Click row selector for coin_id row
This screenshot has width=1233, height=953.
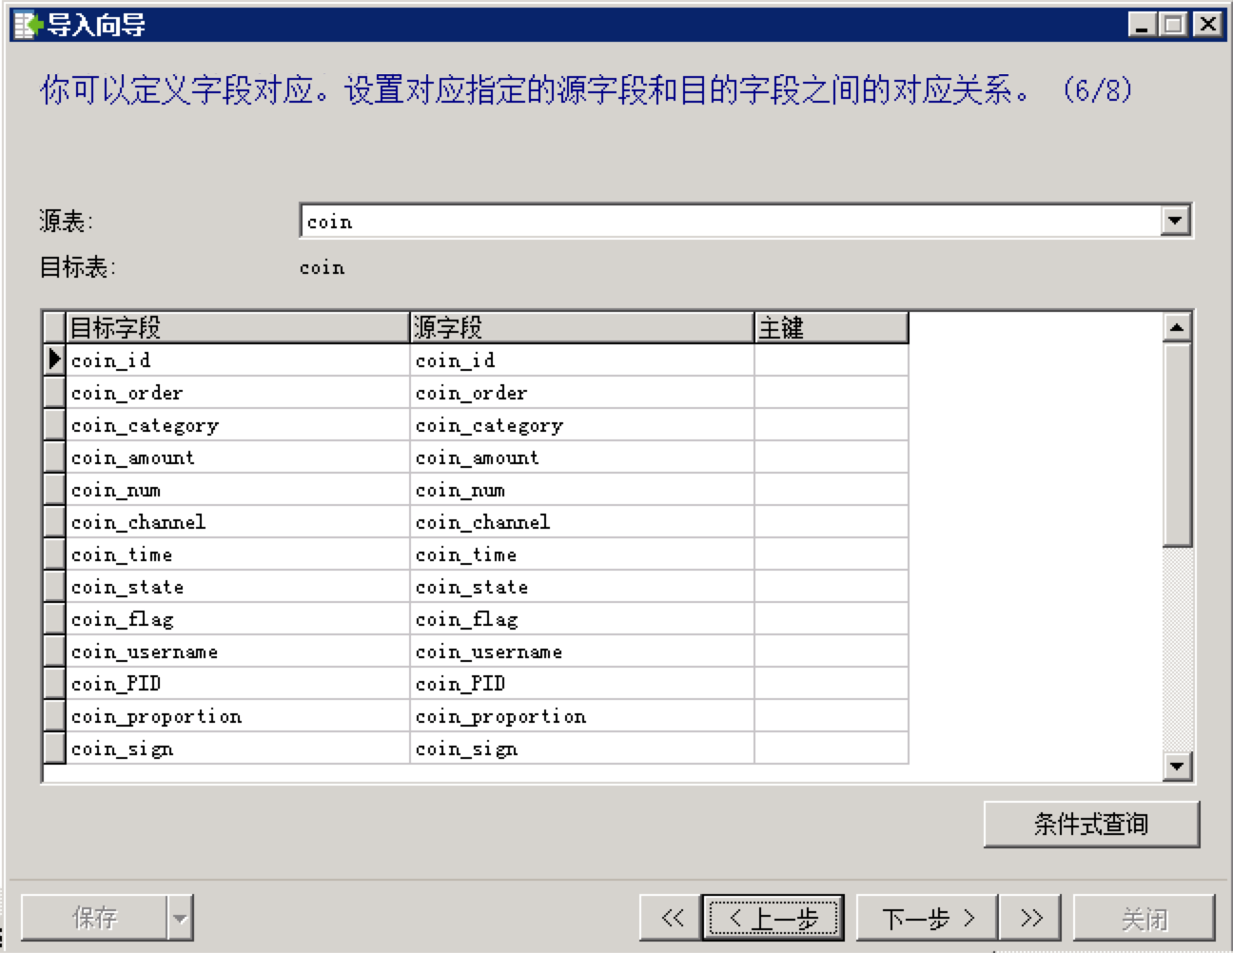click(x=54, y=360)
